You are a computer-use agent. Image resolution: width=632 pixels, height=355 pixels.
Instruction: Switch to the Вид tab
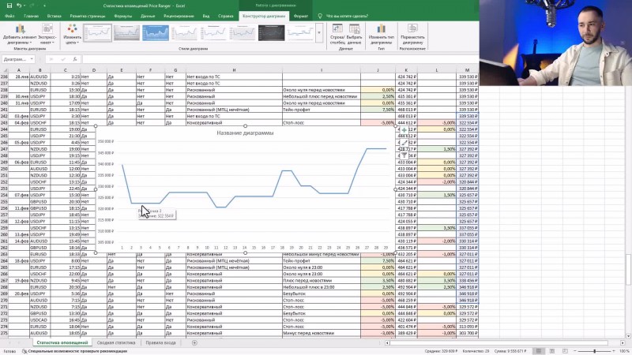[206, 16]
